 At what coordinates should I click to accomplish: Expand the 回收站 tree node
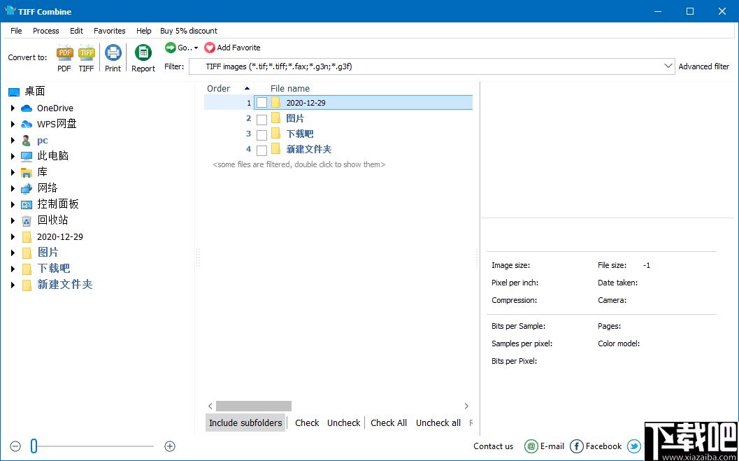pos(13,220)
